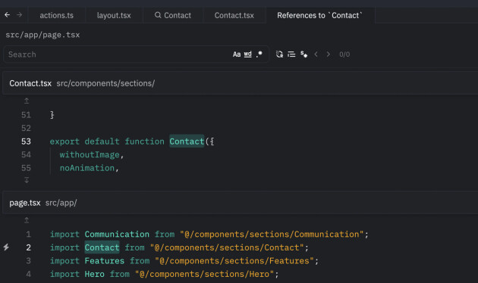
Task: Select the References to `Contact` tab
Action: (x=320, y=15)
